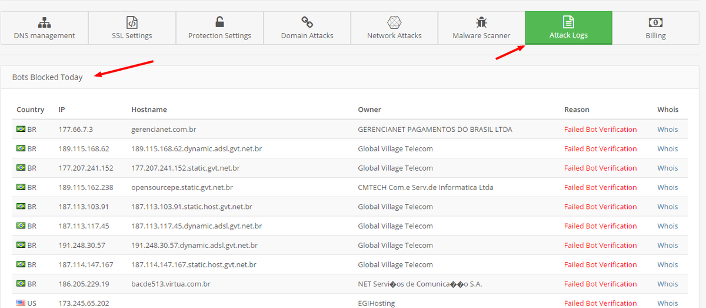Click IP address 189.115.162.238
This screenshot has width=706, height=308.
click(86, 187)
